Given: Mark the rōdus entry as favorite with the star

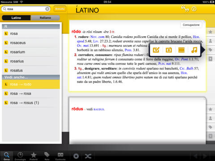Looking at the screenshot, I should pos(211,110).
